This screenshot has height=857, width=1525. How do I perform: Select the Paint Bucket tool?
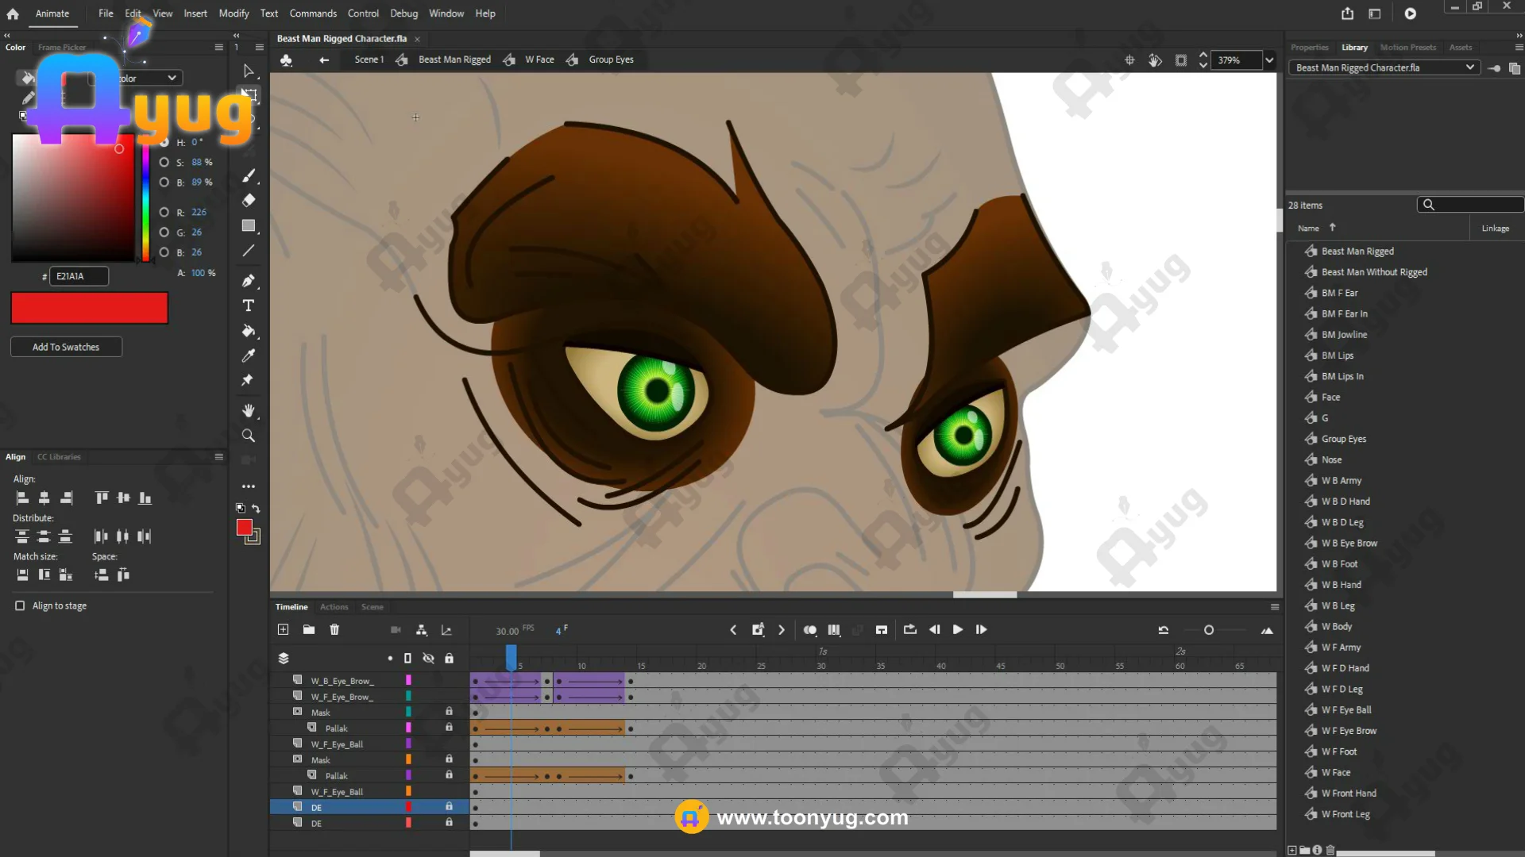pos(248,331)
